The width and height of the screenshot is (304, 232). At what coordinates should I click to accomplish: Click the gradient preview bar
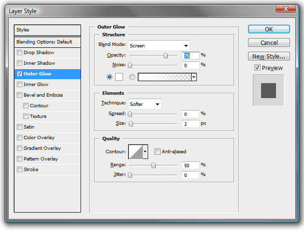click(165, 77)
